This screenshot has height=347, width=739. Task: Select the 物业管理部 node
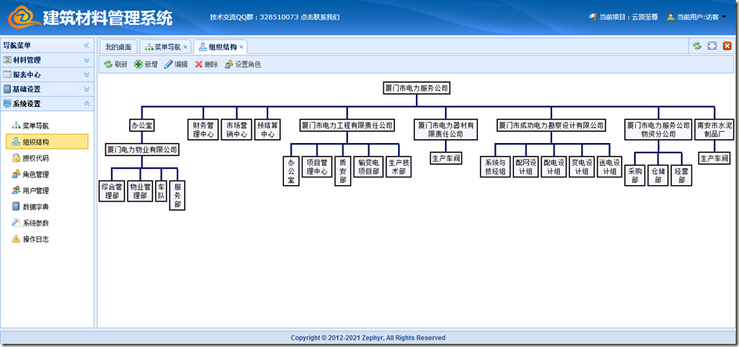(141, 191)
